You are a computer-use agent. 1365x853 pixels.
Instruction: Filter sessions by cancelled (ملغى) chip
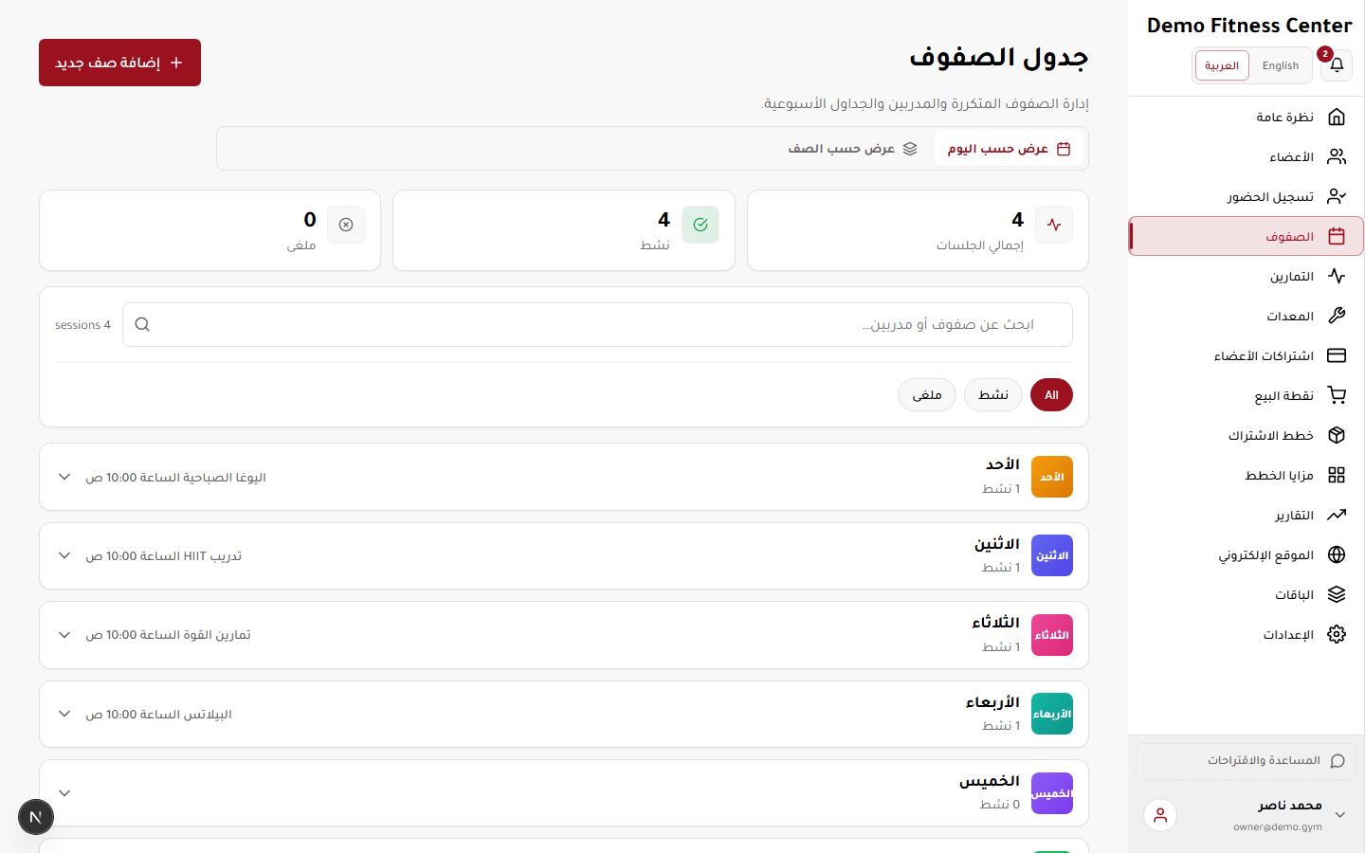click(927, 395)
